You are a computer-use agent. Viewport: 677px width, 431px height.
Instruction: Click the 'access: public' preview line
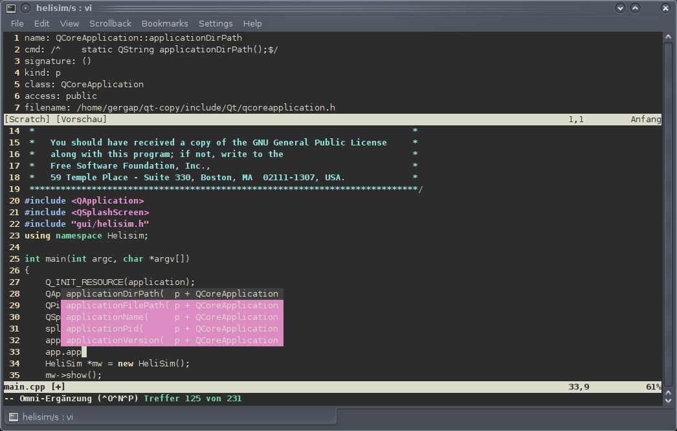[60, 96]
